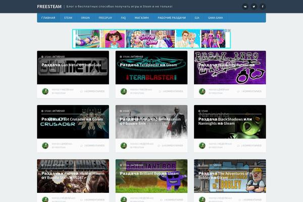Open the Раздача Terablaster на Gleam post
This screenshot has width=303, height=202.
(x=148, y=65)
